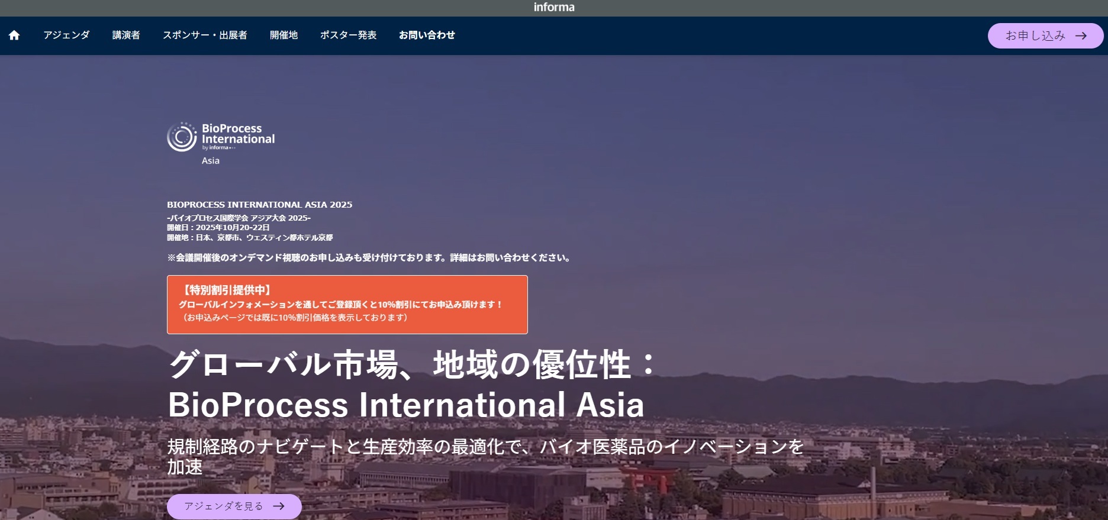Click the informa logo at top
The height and width of the screenshot is (520, 1108).
click(553, 7)
